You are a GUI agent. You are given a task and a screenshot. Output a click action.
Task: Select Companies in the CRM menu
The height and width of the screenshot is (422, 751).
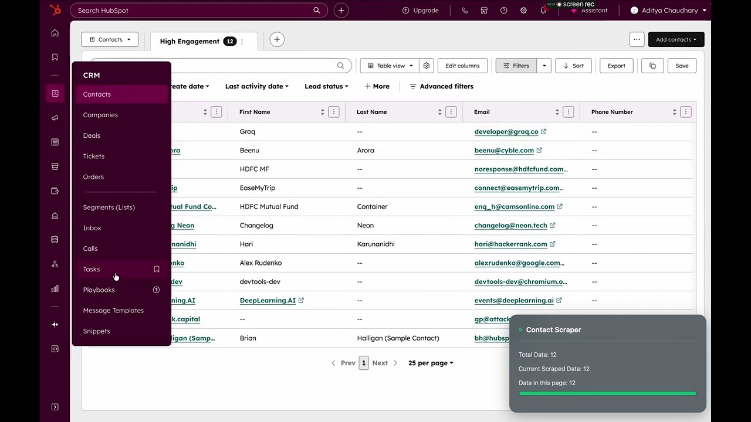(121, 115)
